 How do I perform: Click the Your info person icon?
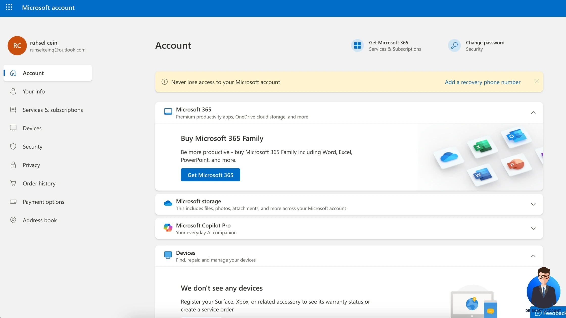pyautogui.click(x=13, y=91)
